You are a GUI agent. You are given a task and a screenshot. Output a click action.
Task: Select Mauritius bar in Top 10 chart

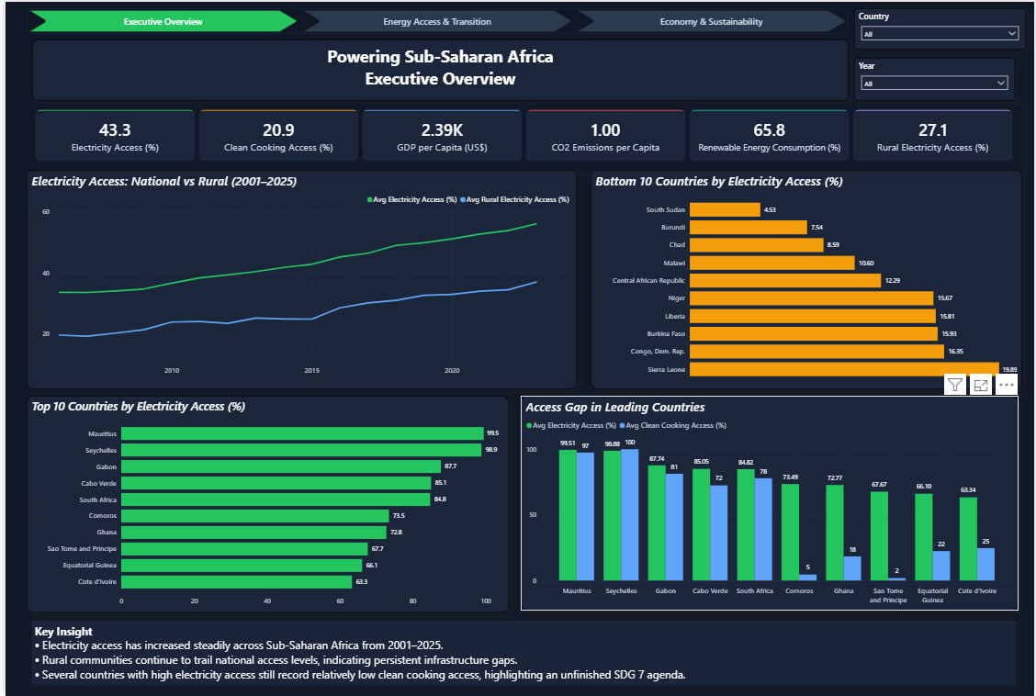[x=302, y=433]
